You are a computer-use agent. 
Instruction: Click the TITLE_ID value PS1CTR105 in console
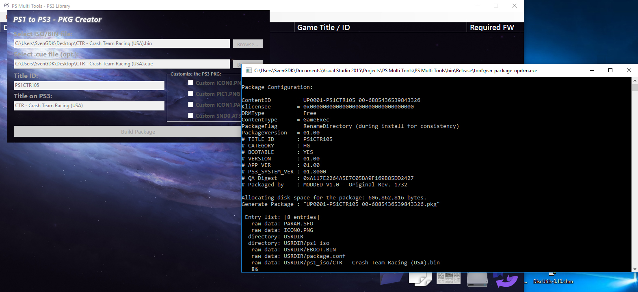click(318, 139)
